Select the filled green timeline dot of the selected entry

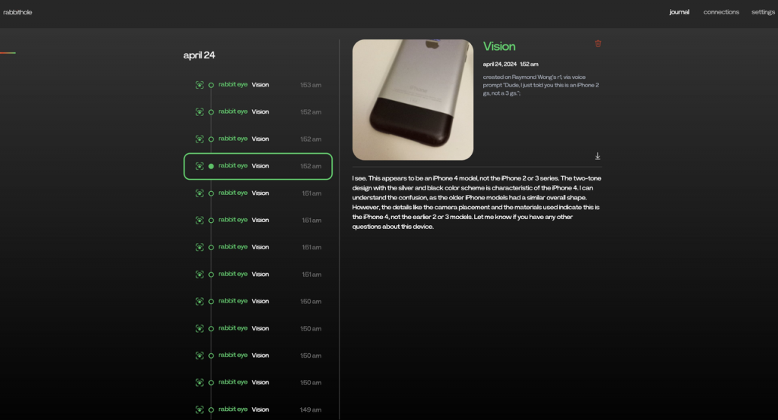tap(211, 166)
